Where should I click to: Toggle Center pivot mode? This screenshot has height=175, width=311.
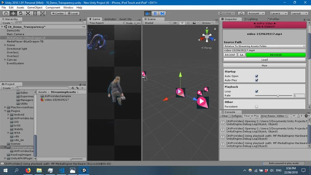point(58,13)
